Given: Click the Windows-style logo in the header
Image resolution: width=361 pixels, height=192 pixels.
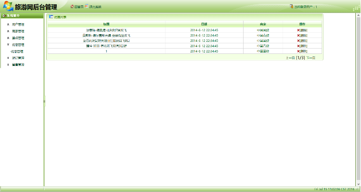Looking at the screenshot, I should point(8,6).
